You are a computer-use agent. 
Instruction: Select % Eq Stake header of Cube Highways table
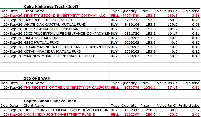[189, 11]
